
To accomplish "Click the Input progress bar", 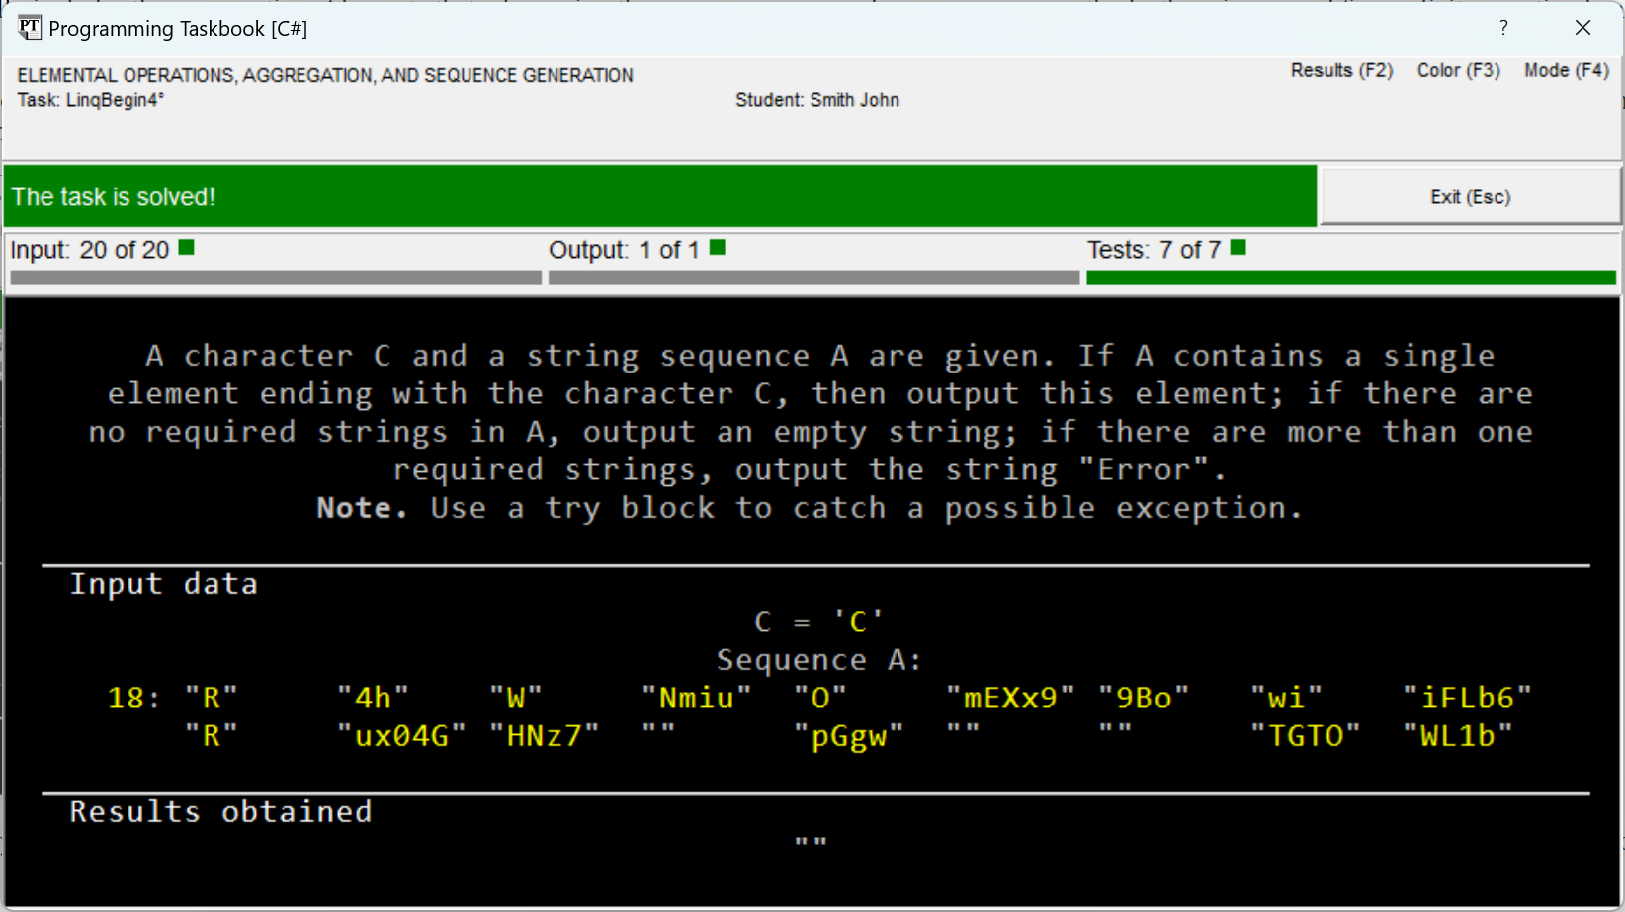I will pyautogui.click(x=276, y=278).
